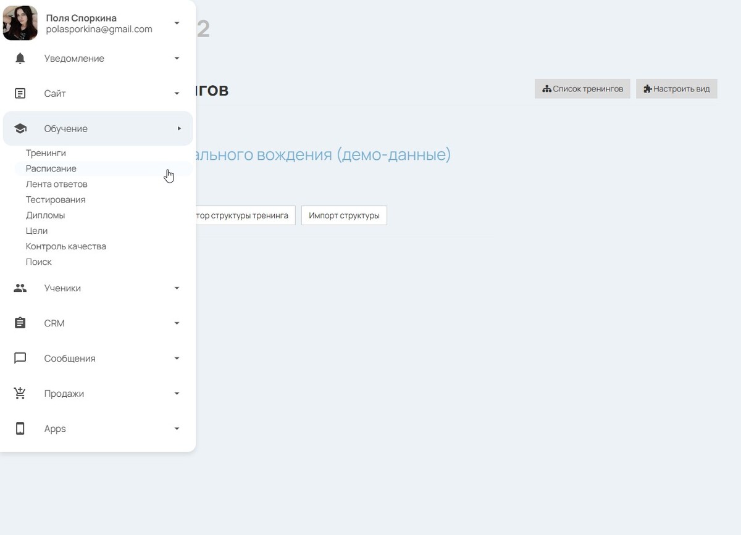Go to Контроль качества section

[x=66, y=246]
